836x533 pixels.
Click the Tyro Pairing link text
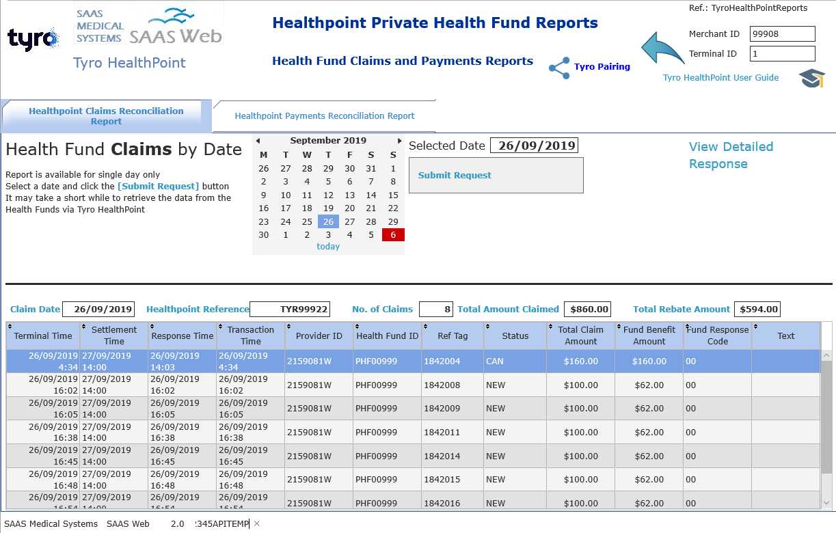pyautogui.click(x=602, y=67)
